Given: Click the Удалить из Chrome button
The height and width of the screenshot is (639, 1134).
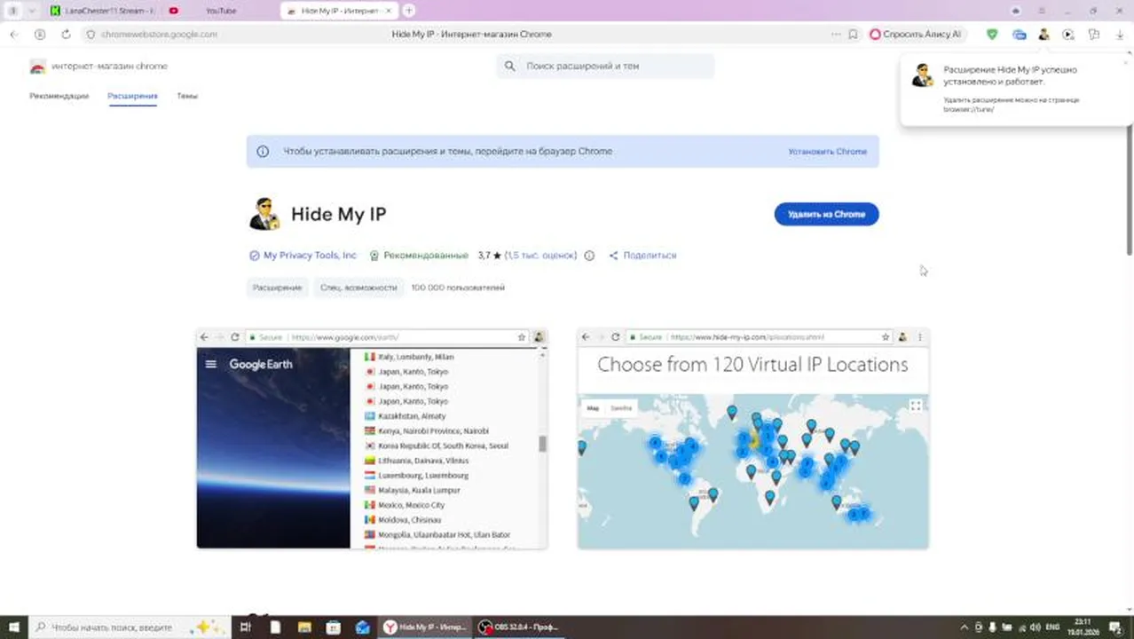Looking at the screenshot, I should point(826,214).
